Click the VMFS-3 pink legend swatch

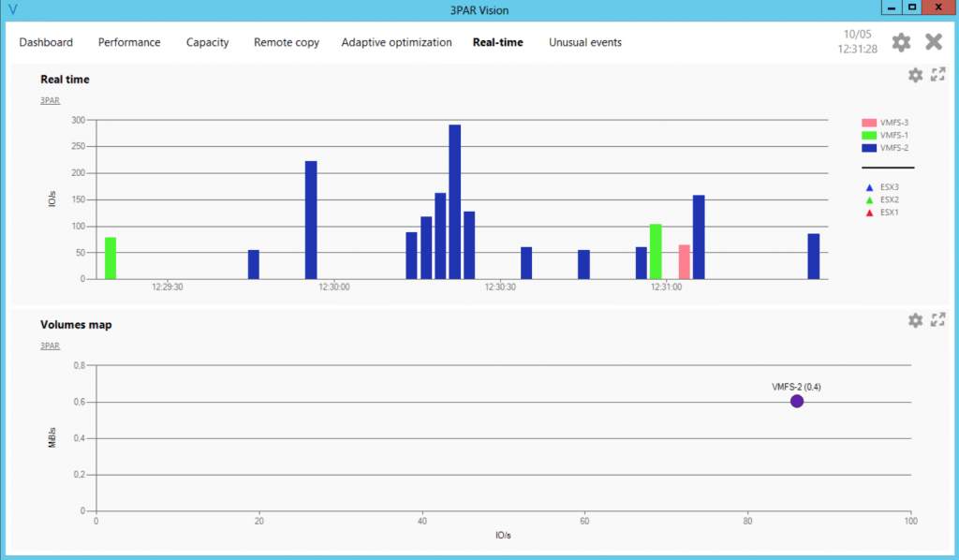pos(869,123)
